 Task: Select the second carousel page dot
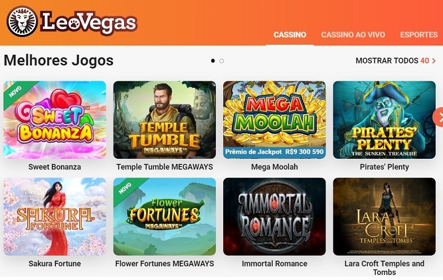coord(221,61)
